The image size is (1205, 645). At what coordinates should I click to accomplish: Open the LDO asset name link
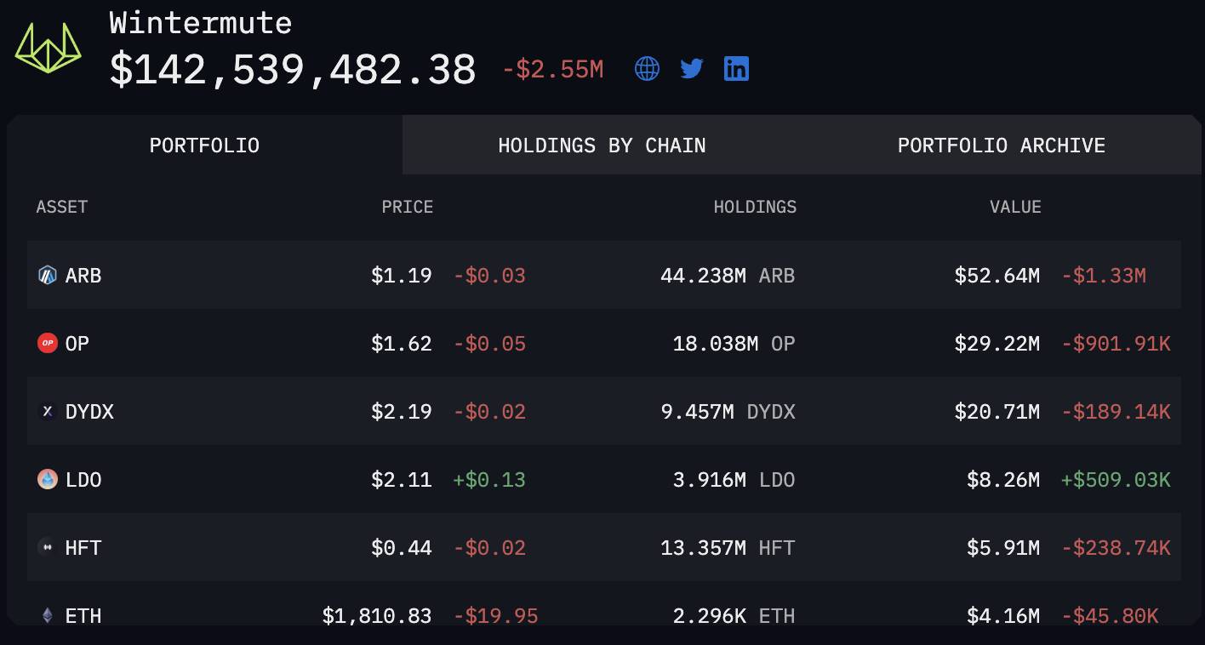(x=83, y=480)
